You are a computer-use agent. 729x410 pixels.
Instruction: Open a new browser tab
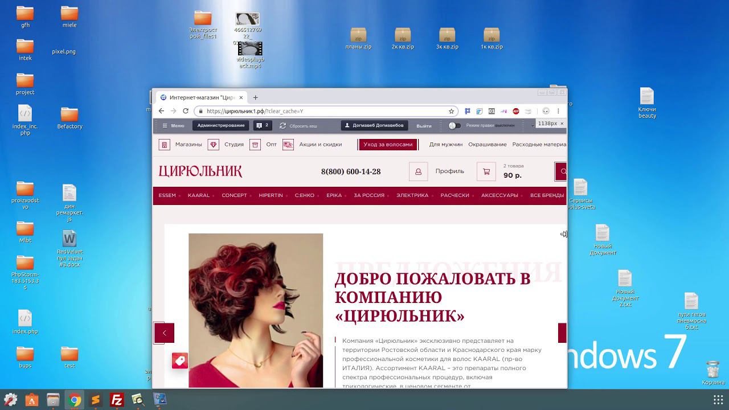[255, 97]
